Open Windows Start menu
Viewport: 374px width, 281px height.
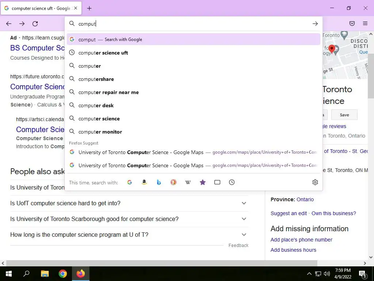[9, 274]
